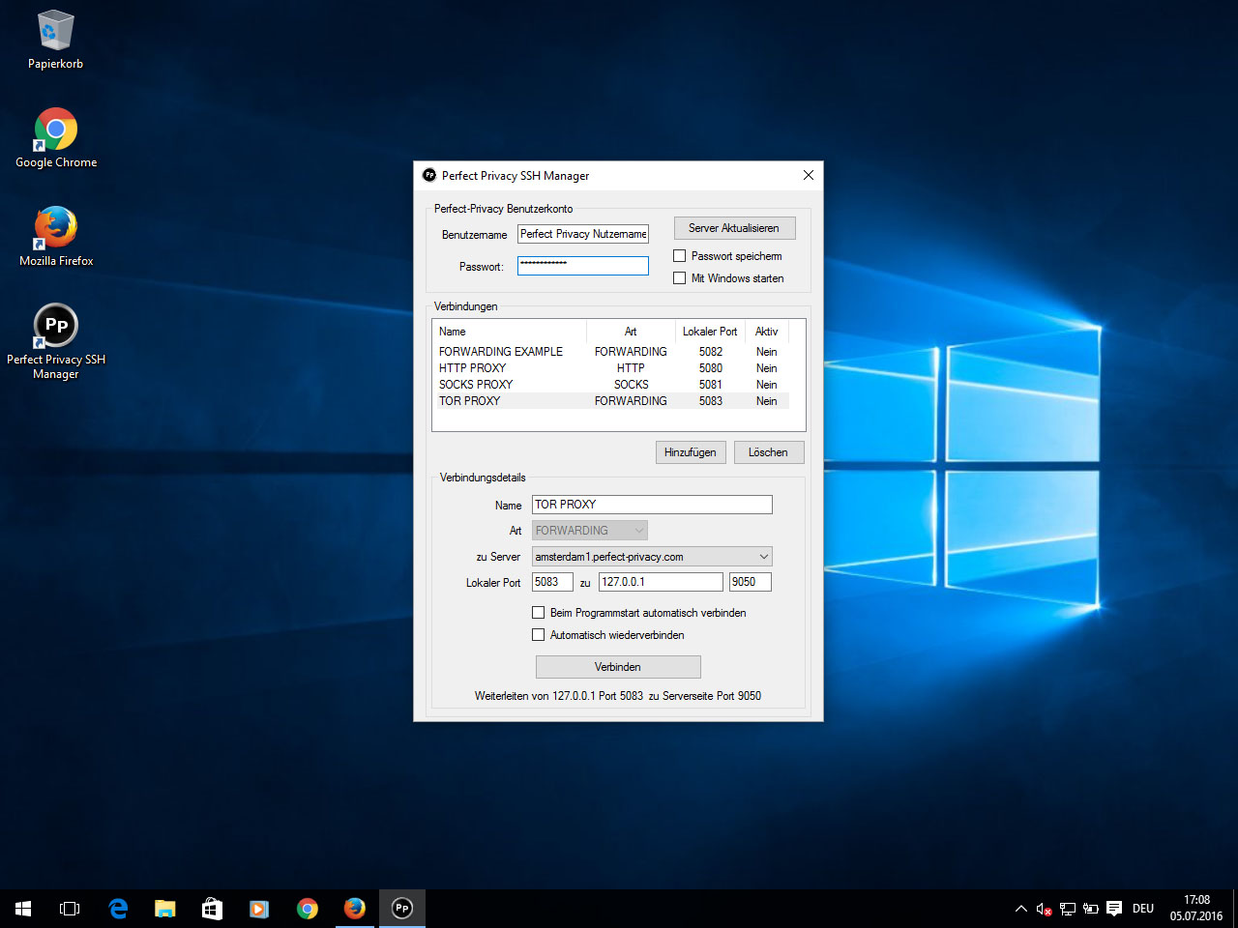The height and width of the screenshot is (928, 1238).
Task: Click port value 5081 in the list
Action: coord(711,385)
